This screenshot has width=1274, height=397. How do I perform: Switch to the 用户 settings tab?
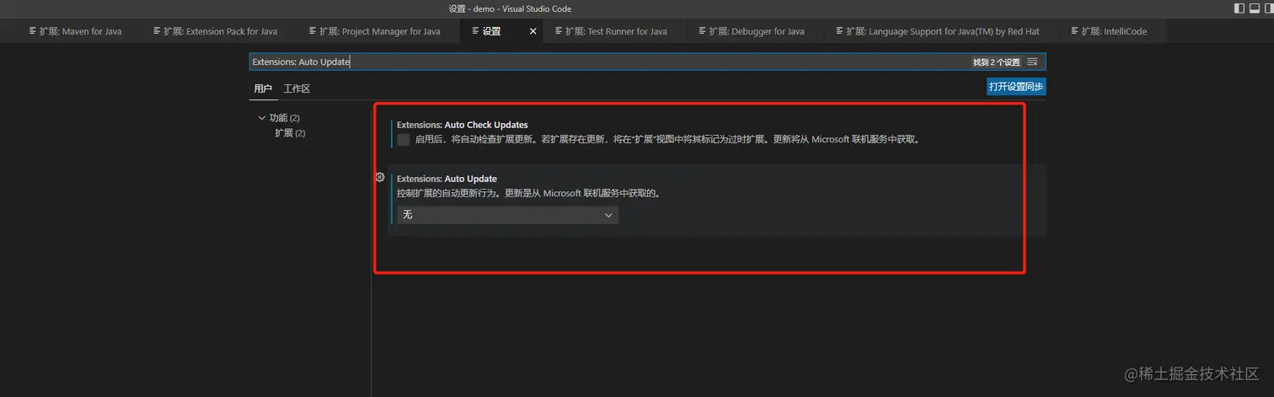coord(263,89)
